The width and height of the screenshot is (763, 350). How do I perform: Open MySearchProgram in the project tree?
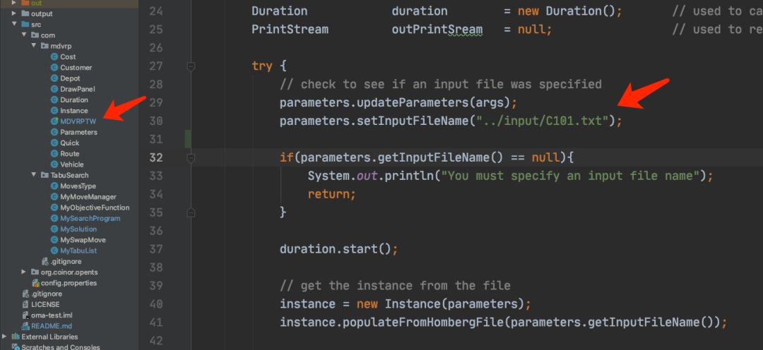click(x=90, y=218)
